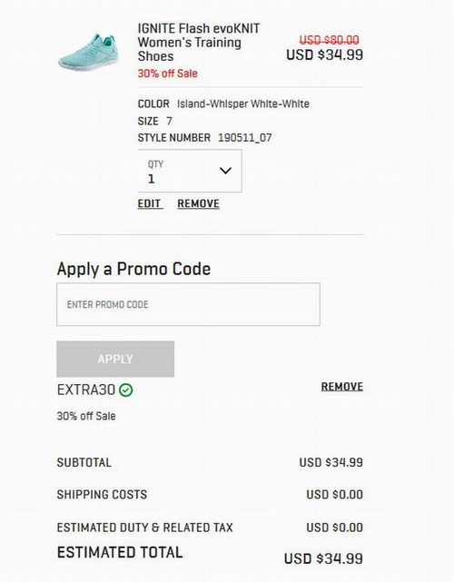Click the USD $34.99 sale price
The width and height of the screenshot is (454, 582).
pyautogui.click(x=324, y=55)
